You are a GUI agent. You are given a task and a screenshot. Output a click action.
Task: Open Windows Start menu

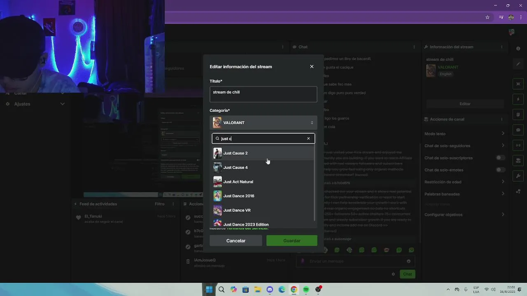point(209,289)
